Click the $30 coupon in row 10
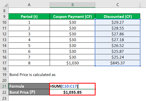146x101 pixels. [72, 22]
